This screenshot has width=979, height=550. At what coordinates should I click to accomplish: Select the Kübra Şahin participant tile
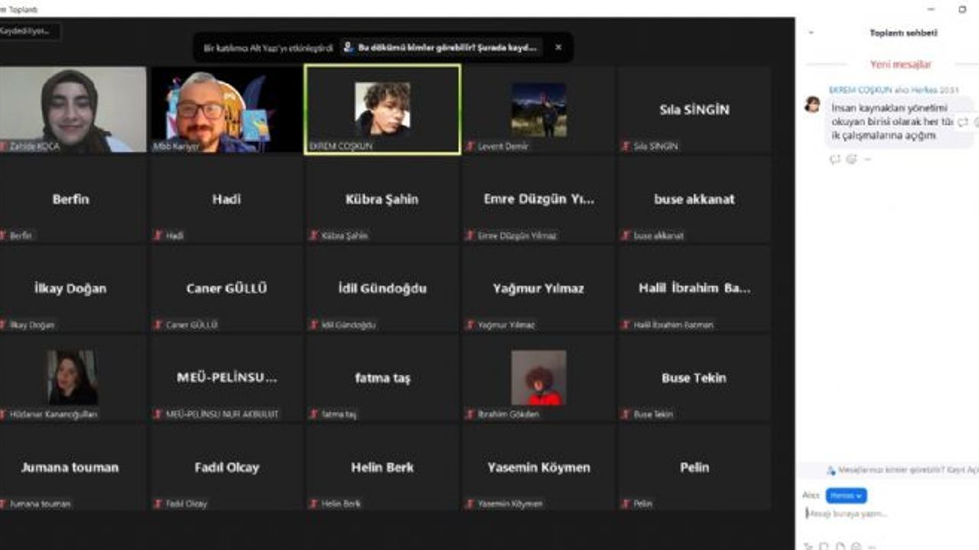[x=382, y=200]
